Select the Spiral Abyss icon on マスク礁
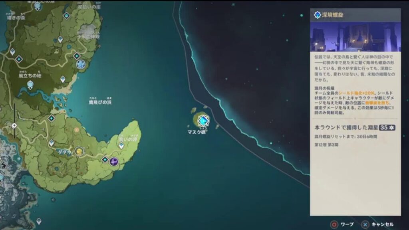The image size is (409, 230). pyautogui.click(x=204, y=120)
